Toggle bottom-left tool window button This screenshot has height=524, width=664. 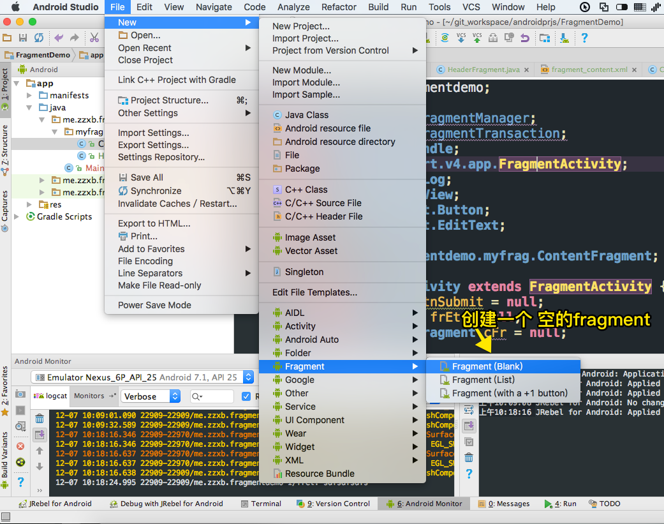[6, 516]
